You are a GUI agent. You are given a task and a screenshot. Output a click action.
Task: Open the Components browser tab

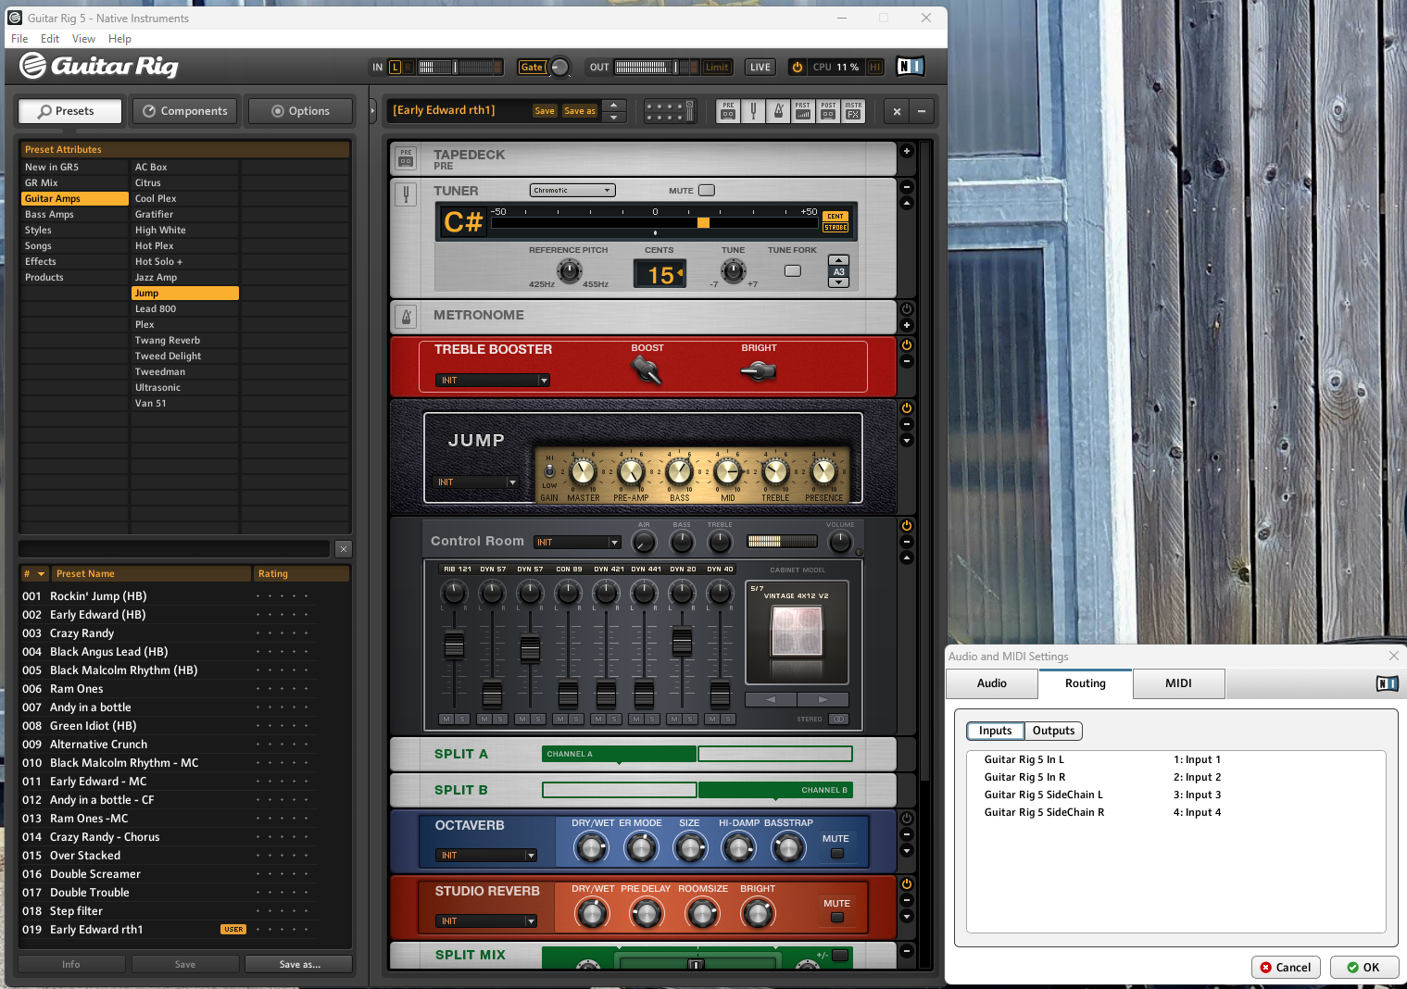tap(185, 111)
